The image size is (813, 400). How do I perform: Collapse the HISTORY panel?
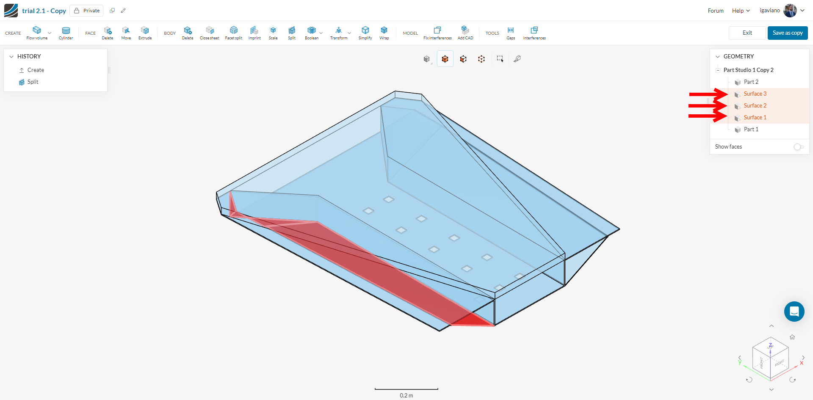coord(11,56)
